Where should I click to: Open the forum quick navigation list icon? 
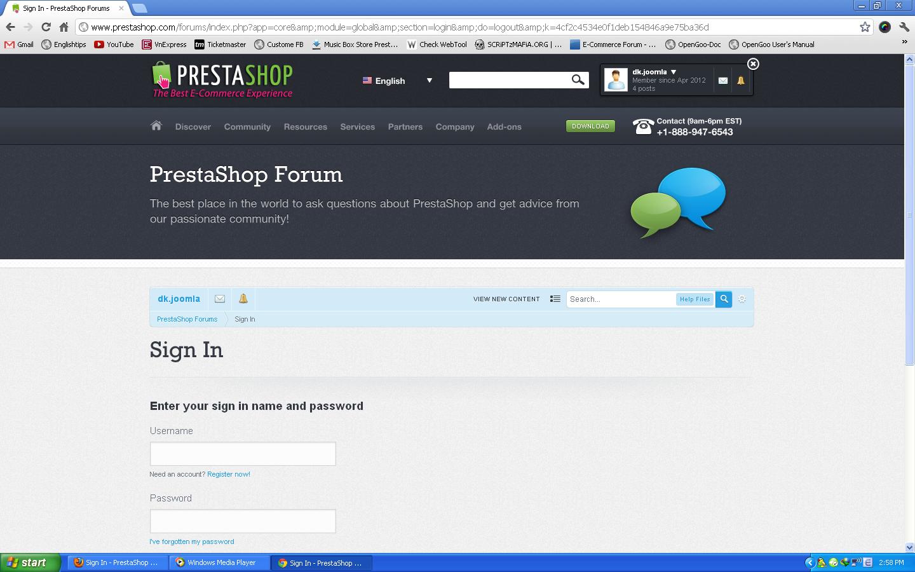[555, 299]
